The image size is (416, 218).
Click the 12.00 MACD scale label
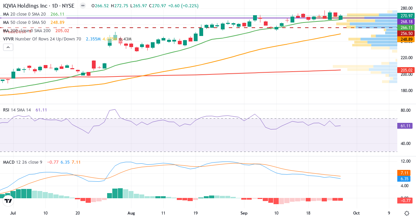pos(405,161)
